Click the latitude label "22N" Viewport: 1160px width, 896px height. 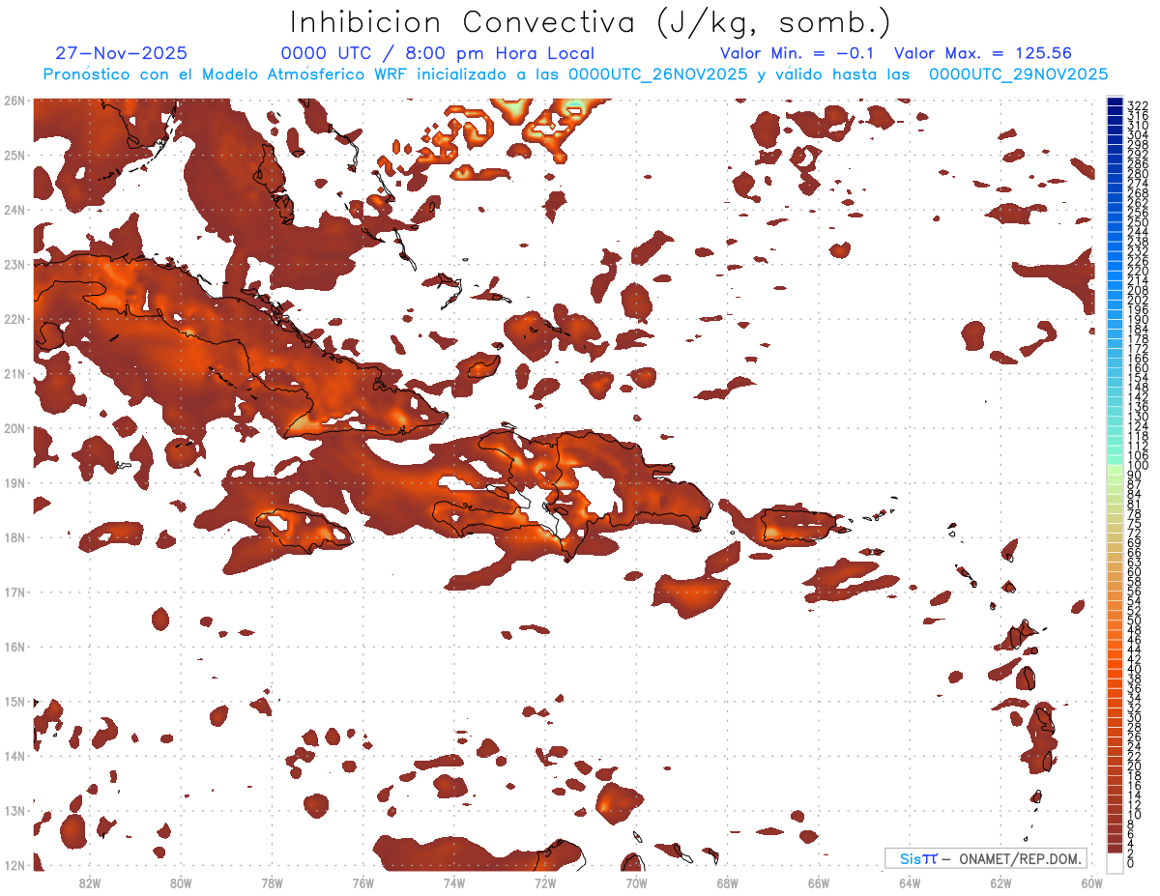14,319
